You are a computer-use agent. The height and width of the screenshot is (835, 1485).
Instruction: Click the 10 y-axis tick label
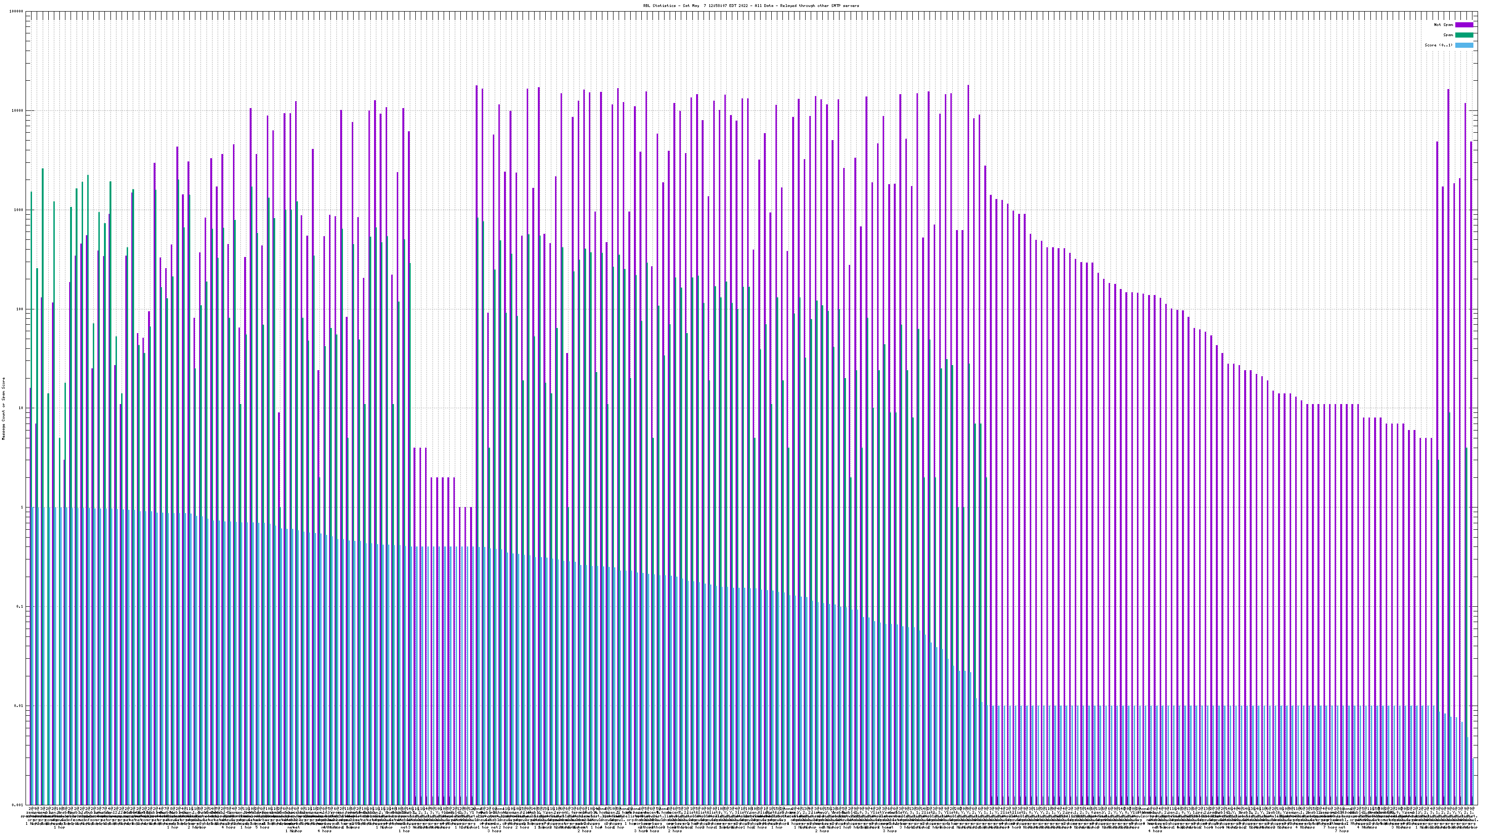click(x=21, y=408)
